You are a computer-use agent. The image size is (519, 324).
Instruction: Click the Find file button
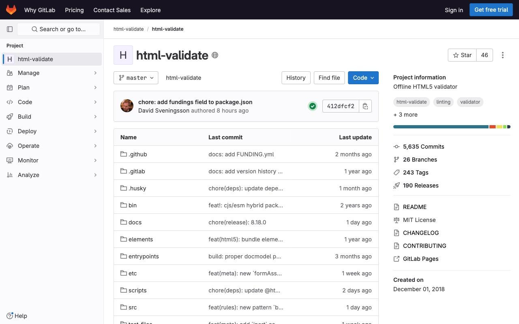[x=329, y=78]
